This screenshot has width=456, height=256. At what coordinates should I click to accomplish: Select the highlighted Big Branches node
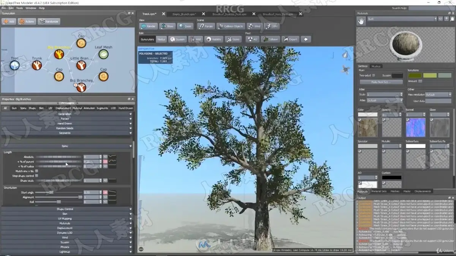pyautogui.click(x=59, y=55)
